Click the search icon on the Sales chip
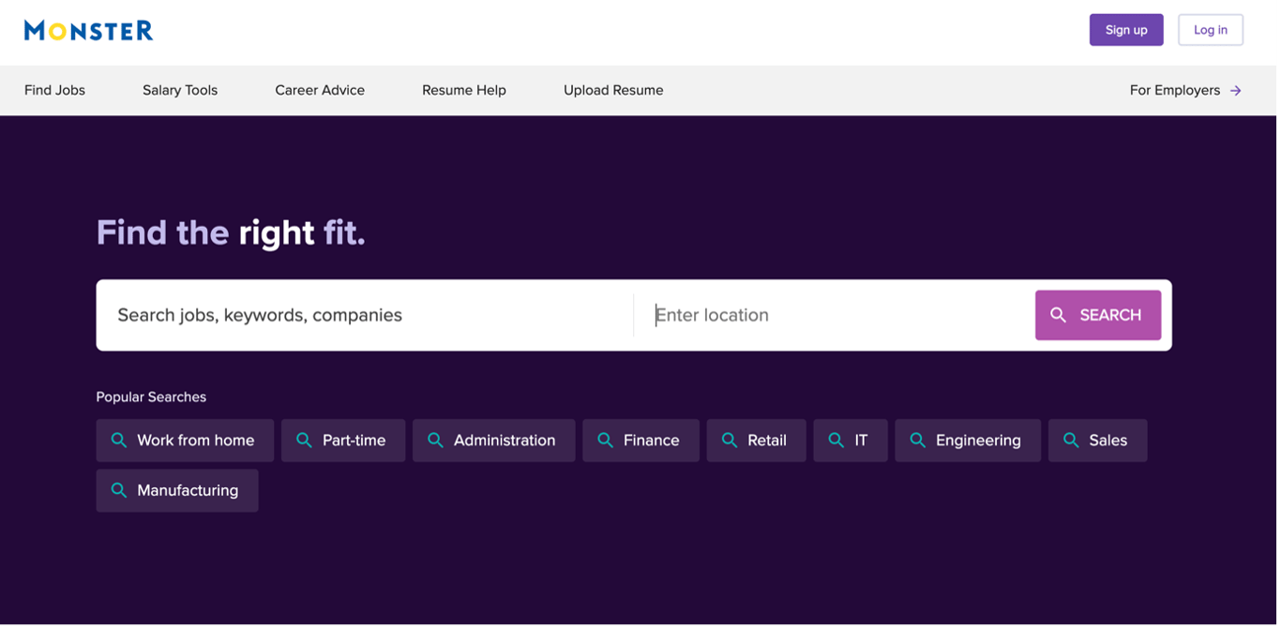Screen dimensions: 1281x627 point(1071,440)
